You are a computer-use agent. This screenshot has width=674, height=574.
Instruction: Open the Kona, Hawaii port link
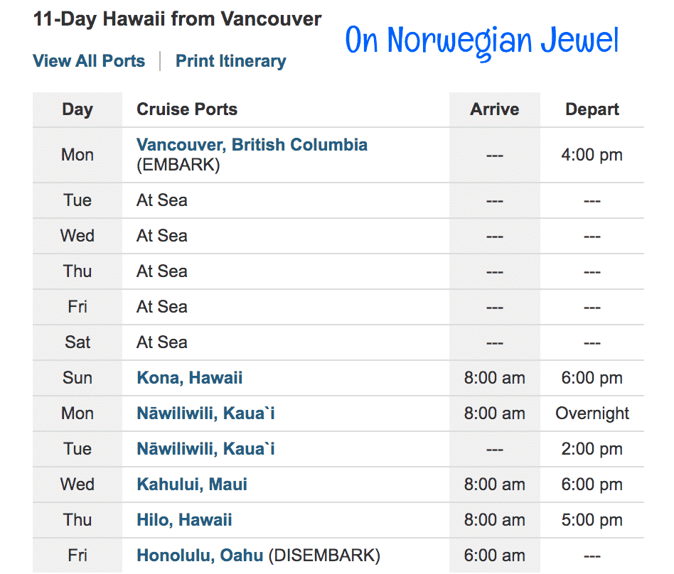(190, 378)
